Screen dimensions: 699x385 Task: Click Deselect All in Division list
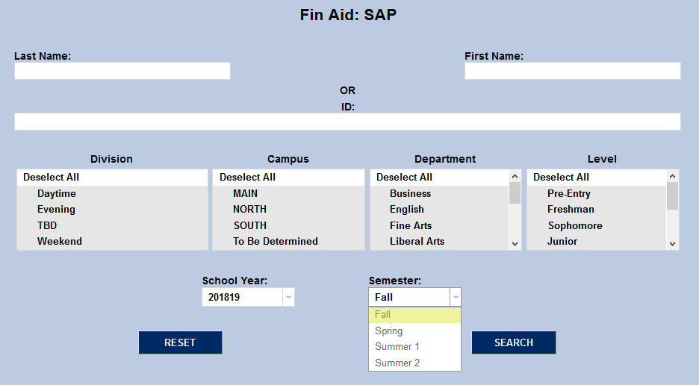112,178
